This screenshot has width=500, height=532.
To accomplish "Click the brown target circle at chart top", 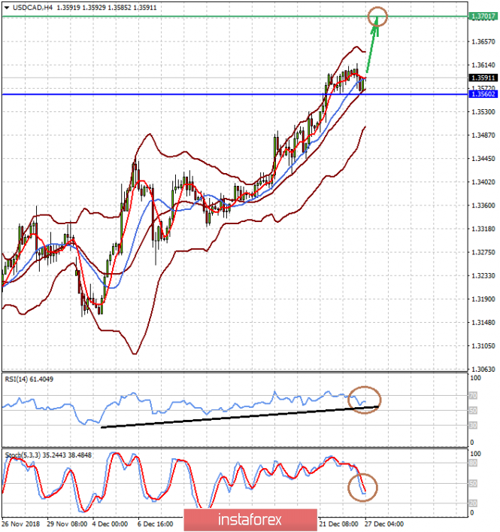I will coord(379,16).
